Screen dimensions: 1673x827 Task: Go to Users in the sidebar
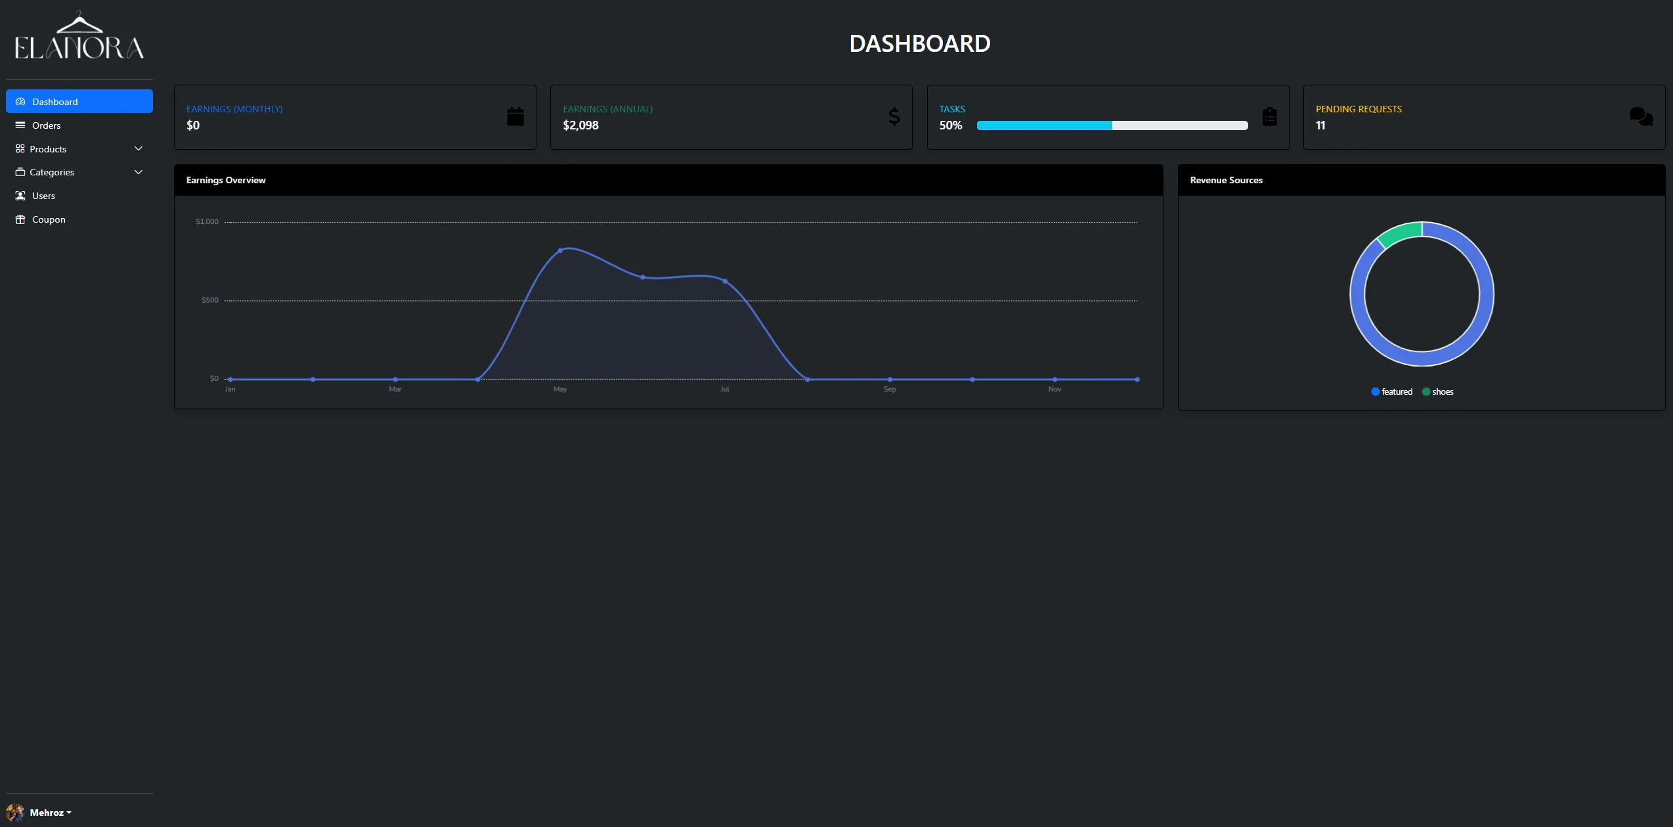tap(43, 196)
